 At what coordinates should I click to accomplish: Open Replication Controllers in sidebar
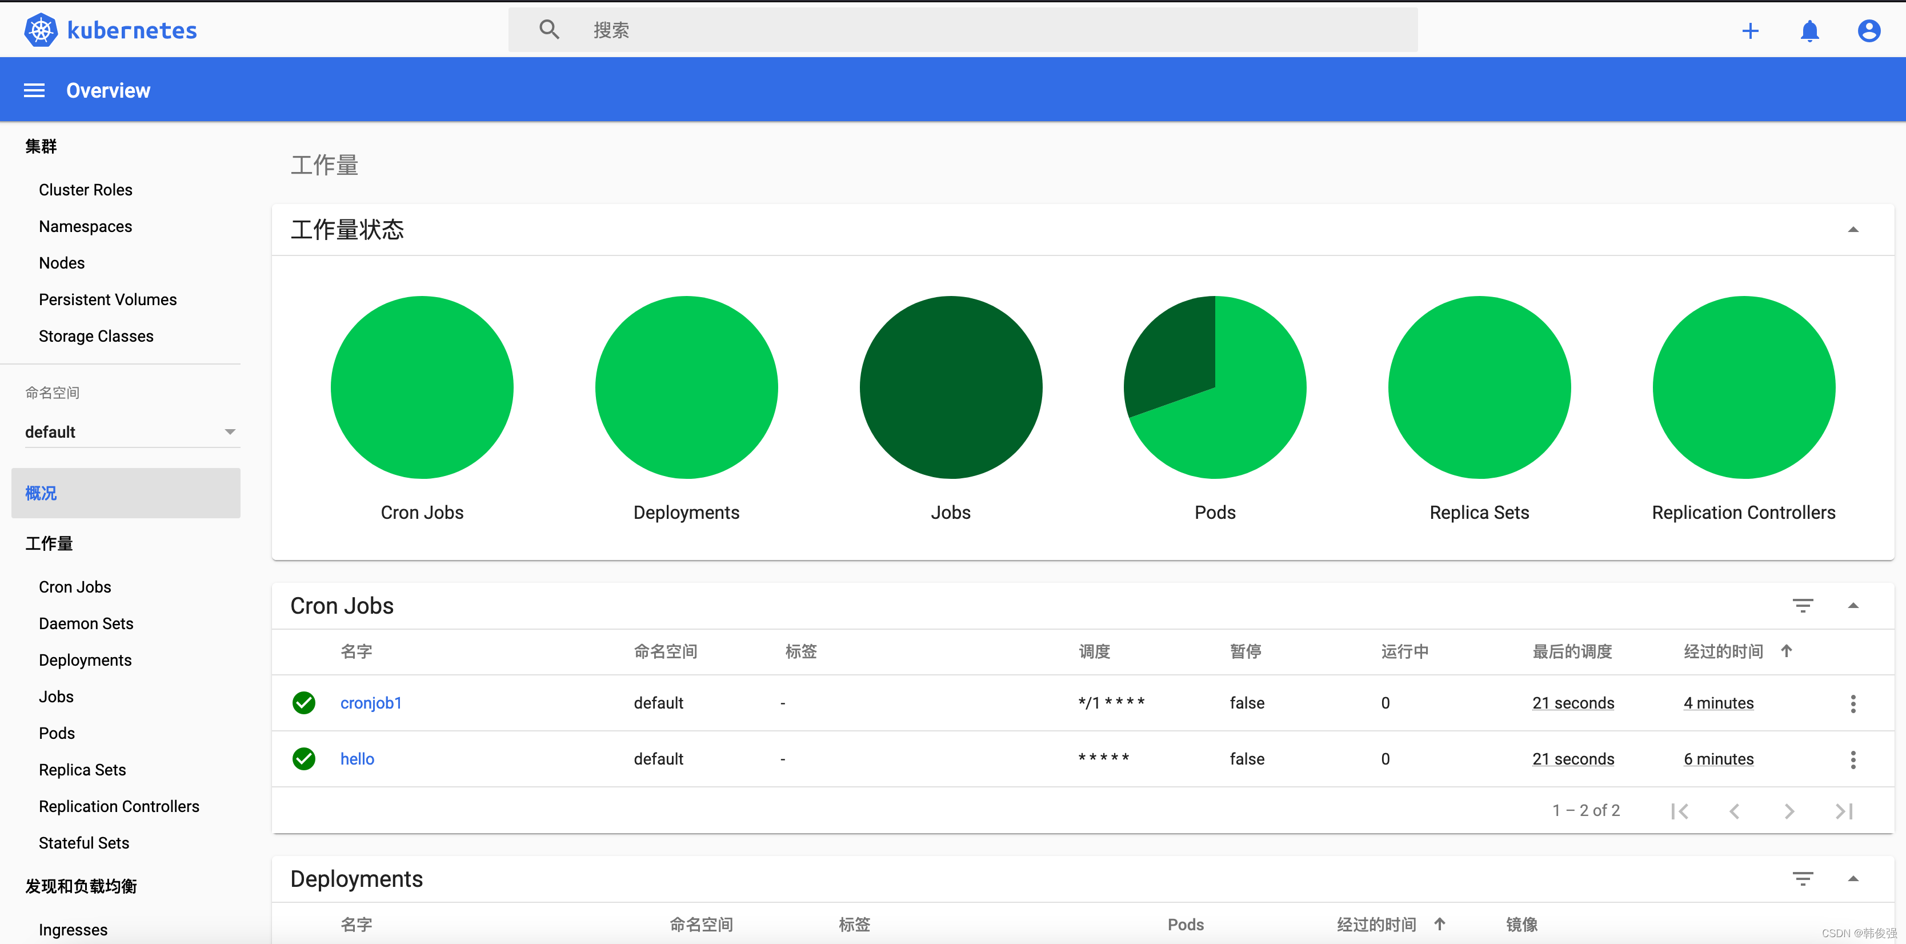pyautogui.click(x=119, y=807)
